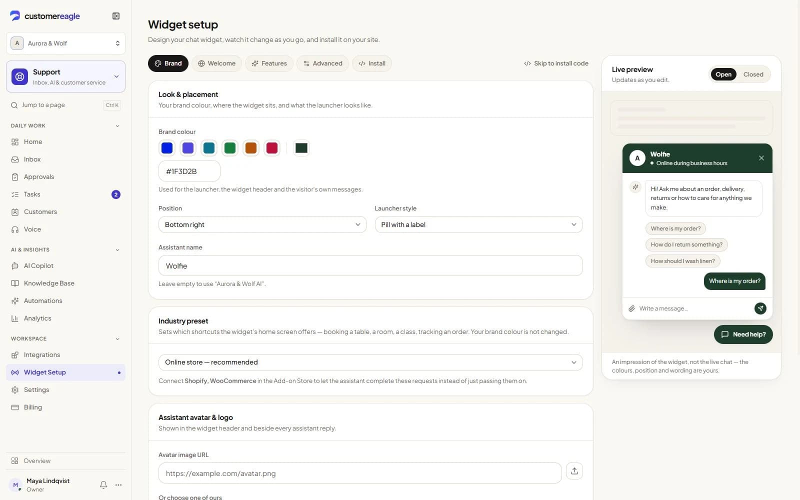Open the Position dropdown
Viewport: 800px width, 500px height.
(x=262, y=224)
